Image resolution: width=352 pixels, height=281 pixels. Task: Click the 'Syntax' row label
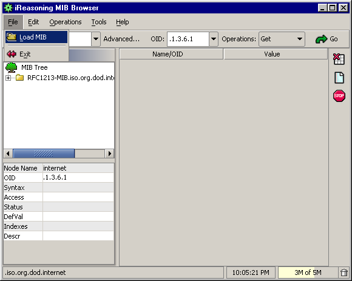point(14,188)
